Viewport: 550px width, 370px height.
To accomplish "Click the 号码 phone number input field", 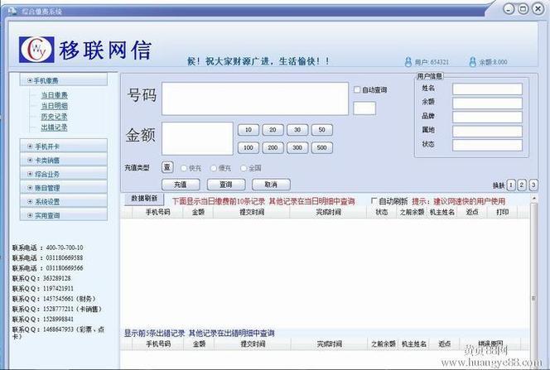I will [x=255, y=99].
